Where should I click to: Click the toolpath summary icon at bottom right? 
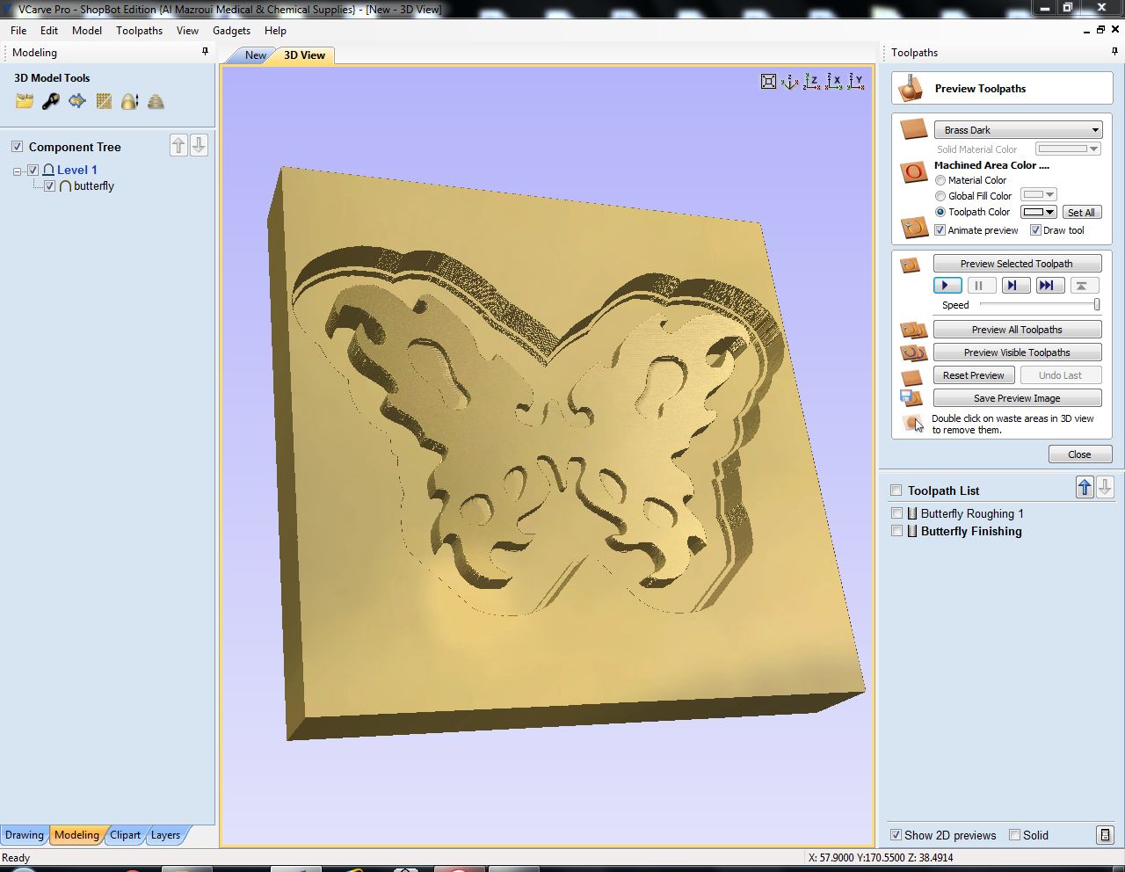(1106, 835)
